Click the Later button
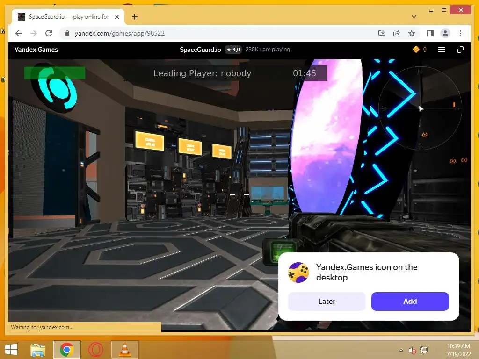The height and width of the screenshot is (359, 479). click(327, 302)
